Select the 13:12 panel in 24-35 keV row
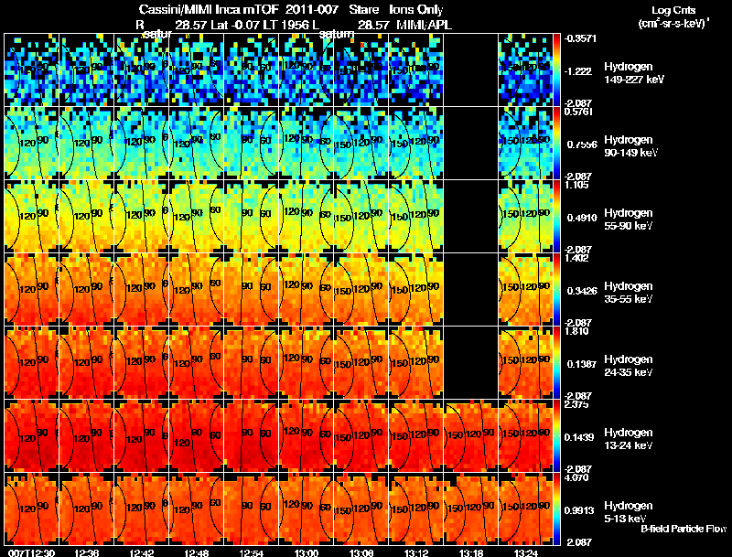732x557 pixels. coord(416,363)
